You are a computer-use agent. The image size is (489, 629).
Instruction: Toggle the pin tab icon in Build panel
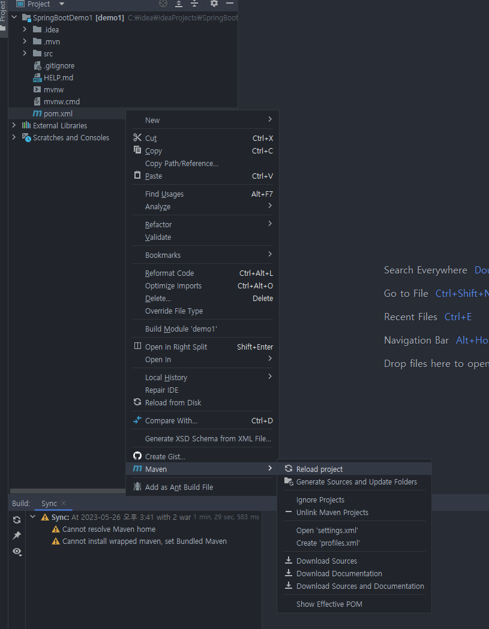(17, 535)
